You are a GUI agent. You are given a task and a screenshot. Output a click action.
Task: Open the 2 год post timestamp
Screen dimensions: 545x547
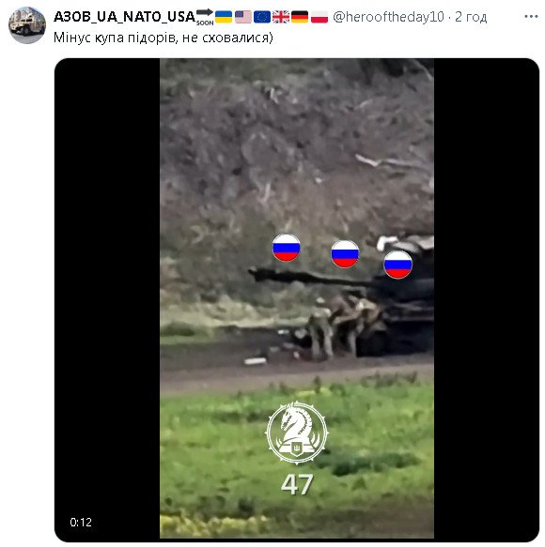coord(471,17)
